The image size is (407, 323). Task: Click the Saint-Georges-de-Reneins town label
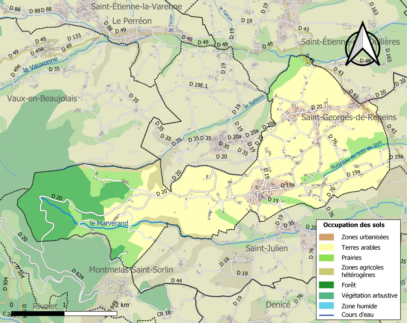click(349, 117)
